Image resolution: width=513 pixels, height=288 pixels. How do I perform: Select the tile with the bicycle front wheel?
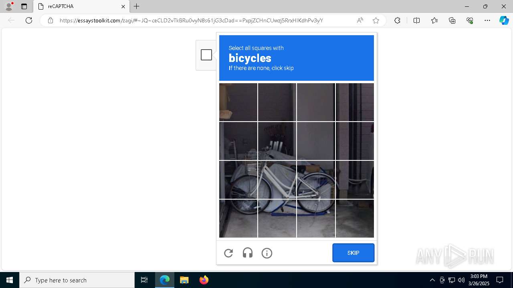click(x=238, y=180)
